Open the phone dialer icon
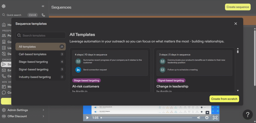Image resolution: width=256 pixels, height=123 pixels. pos(43,15)
